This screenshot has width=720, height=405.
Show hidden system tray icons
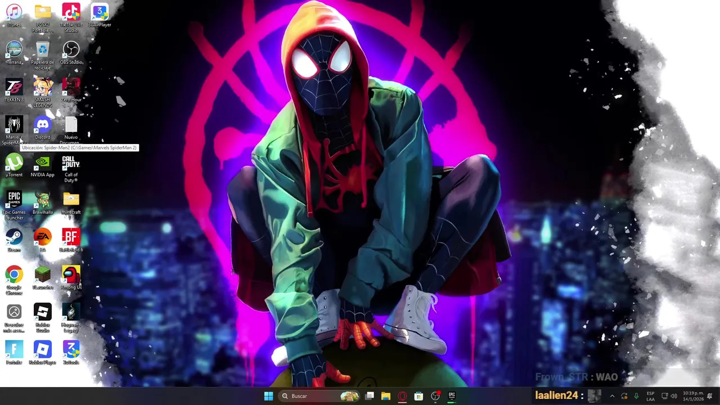(x=612, y=396)
